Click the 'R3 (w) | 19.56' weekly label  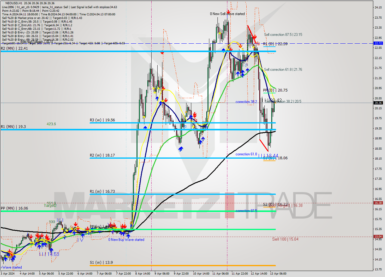coord(102,120)
